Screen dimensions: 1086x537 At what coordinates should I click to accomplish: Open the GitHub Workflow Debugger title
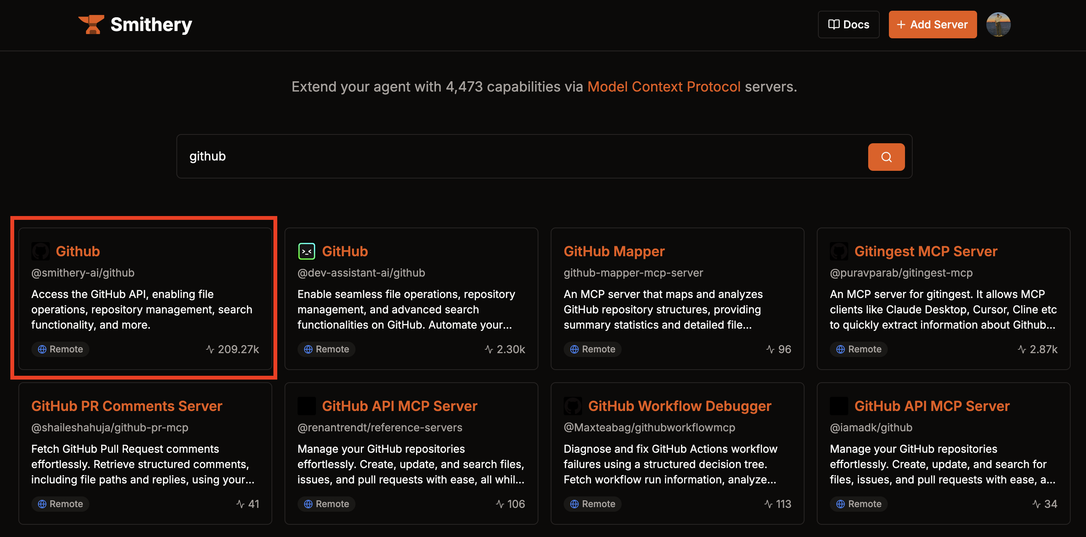click(680, 406)
